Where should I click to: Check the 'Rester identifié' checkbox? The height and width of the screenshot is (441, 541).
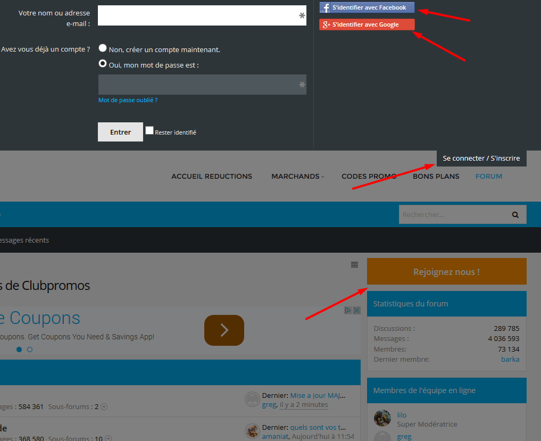click(x=149, y=131)
